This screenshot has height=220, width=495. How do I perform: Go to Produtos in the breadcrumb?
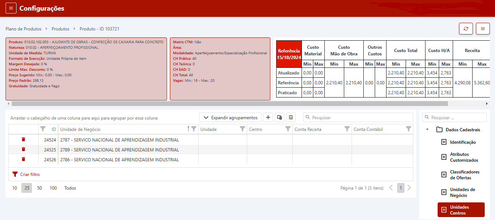(60, 29)
